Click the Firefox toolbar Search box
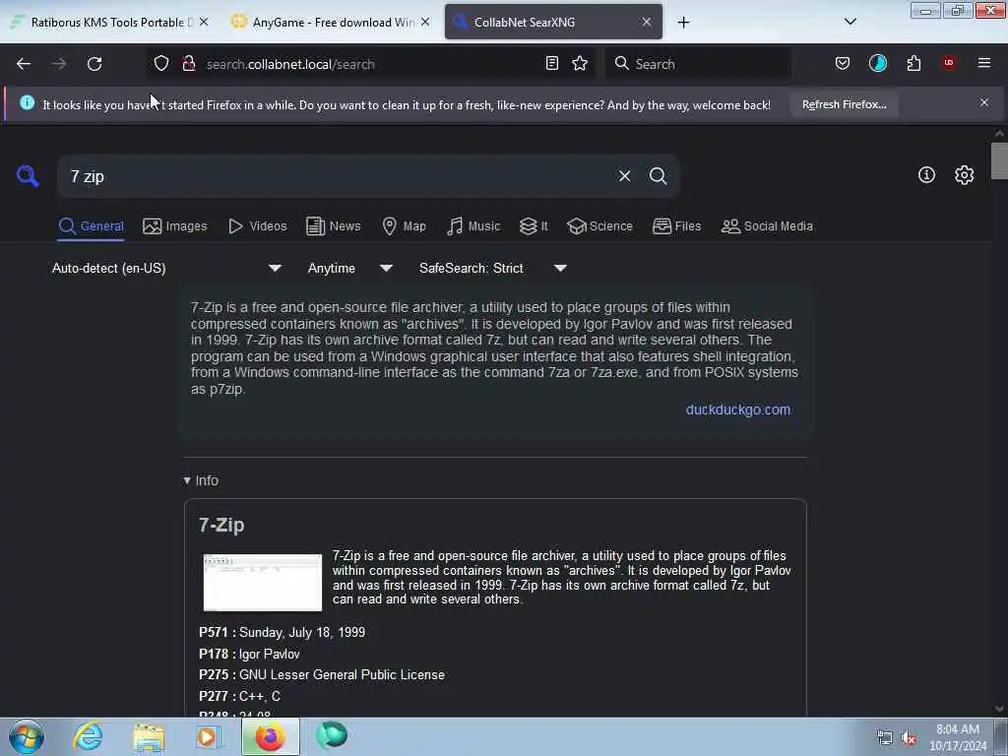This screenshot has height=756, width=1008. click(698, 64)
